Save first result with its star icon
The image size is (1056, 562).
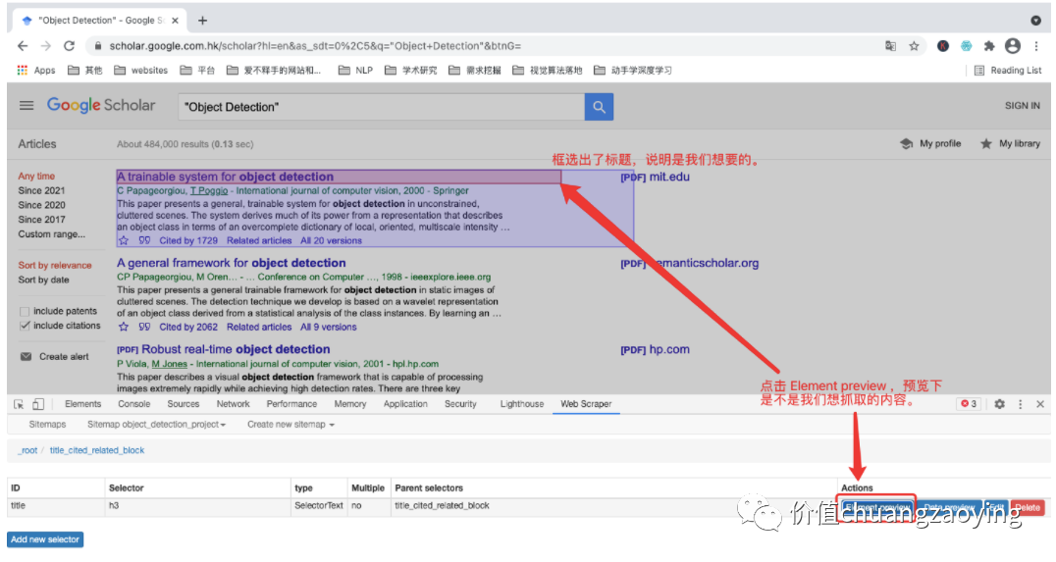pyautogui.click(x=124, y=240)
